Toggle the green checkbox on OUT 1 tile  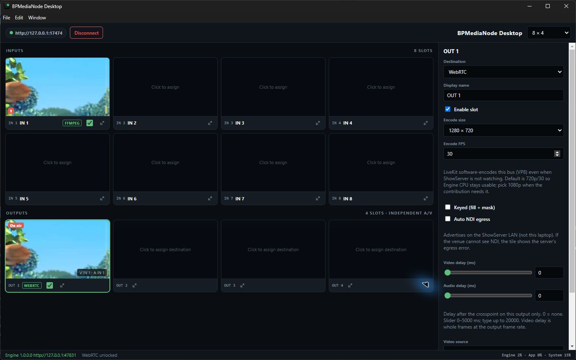coord(50,285)
